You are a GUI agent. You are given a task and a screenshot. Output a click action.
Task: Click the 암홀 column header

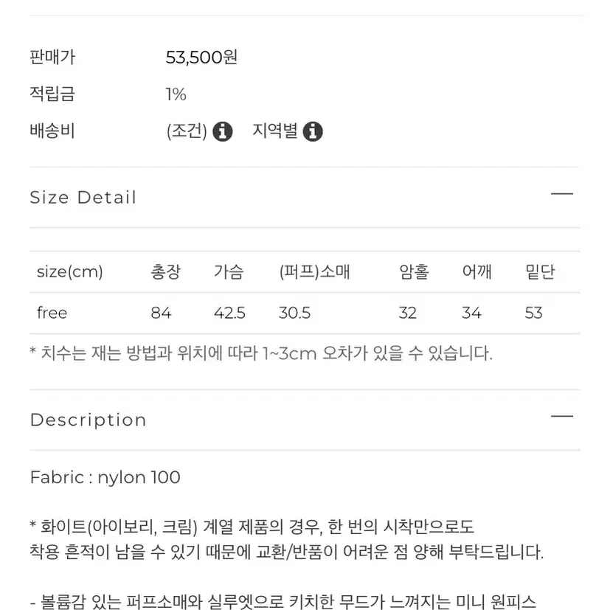[x=414, y=271]
